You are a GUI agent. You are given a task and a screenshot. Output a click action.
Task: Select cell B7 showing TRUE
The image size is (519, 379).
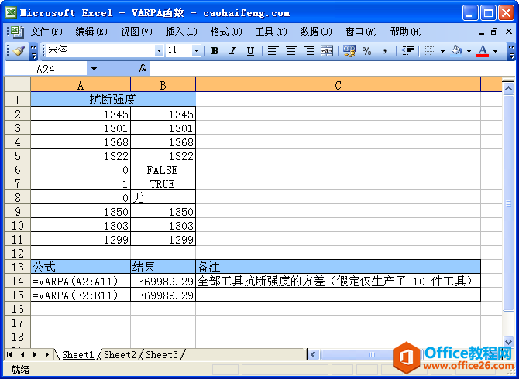[163, 184]
